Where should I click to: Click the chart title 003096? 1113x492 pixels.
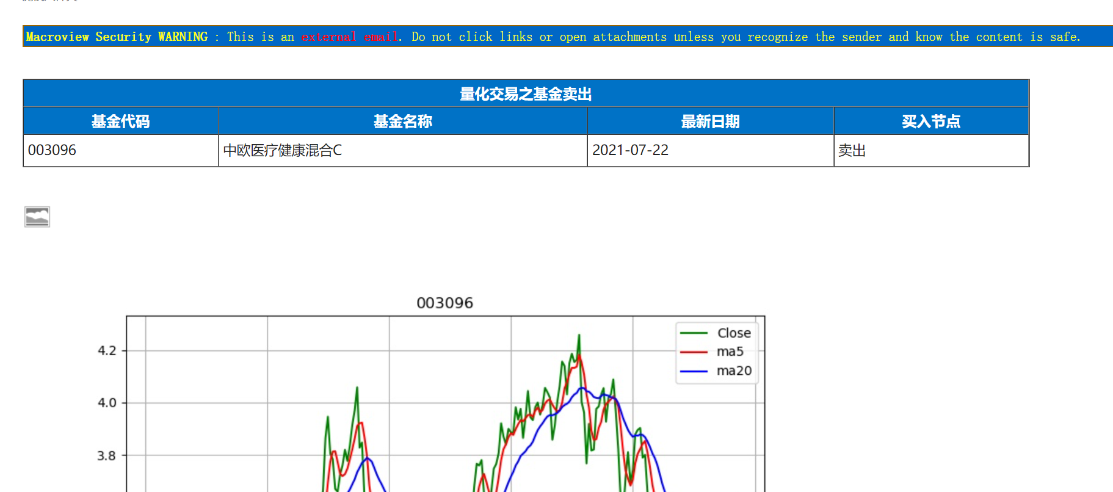pos(444,303)
